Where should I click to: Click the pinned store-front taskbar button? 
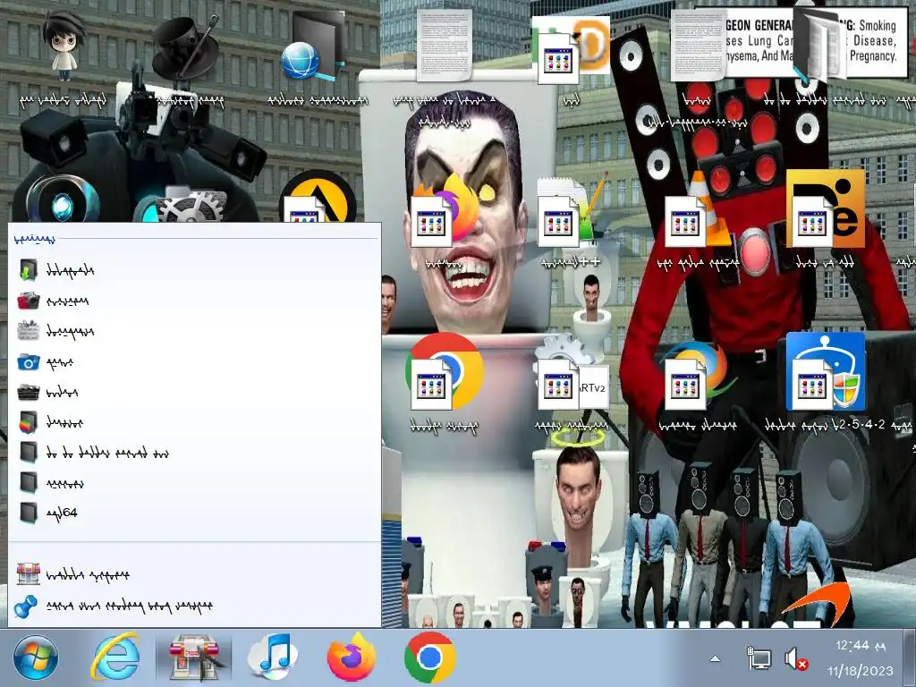coord(194,659)
